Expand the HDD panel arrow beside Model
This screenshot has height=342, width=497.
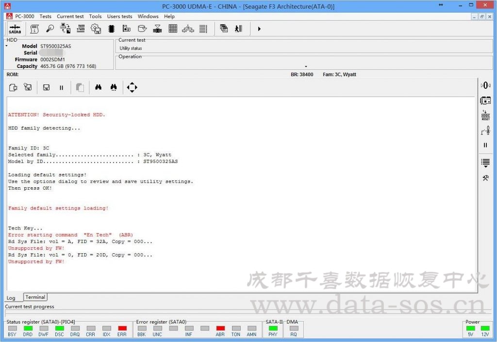[x=6, y=46]
